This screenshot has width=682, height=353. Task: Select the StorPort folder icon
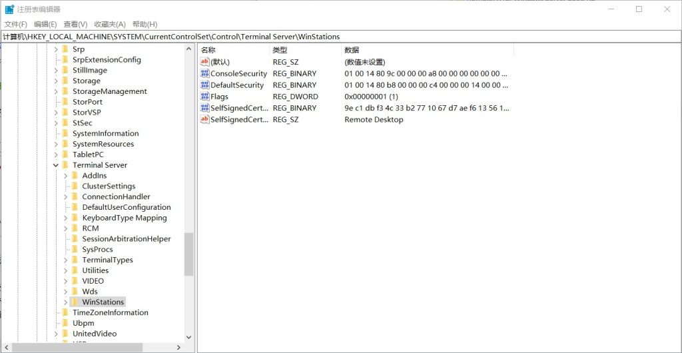65,102
